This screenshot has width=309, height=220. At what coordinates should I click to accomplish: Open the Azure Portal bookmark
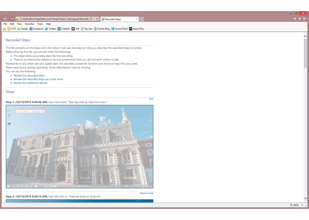120,29
